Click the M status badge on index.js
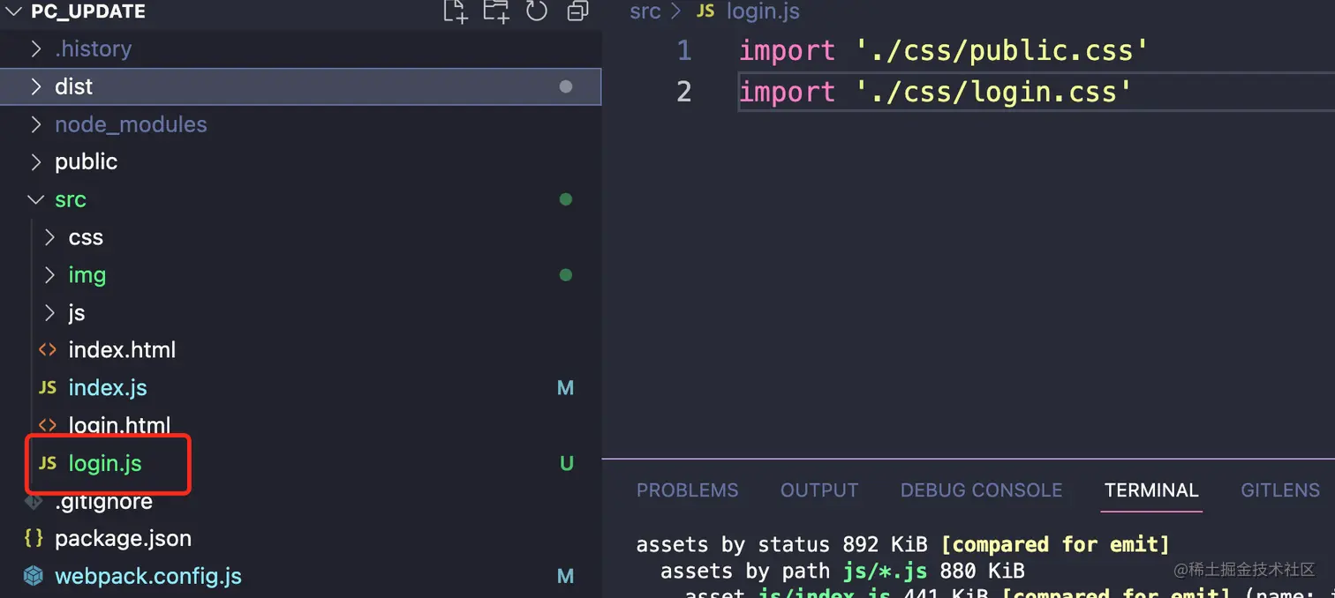1335x598 pixels. 566,388
